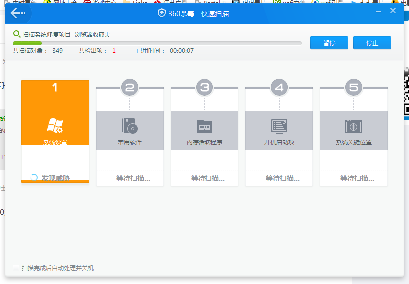
Task: Click the 浏览器收藏夹 scan item text
Action: [x=93, y=35]
